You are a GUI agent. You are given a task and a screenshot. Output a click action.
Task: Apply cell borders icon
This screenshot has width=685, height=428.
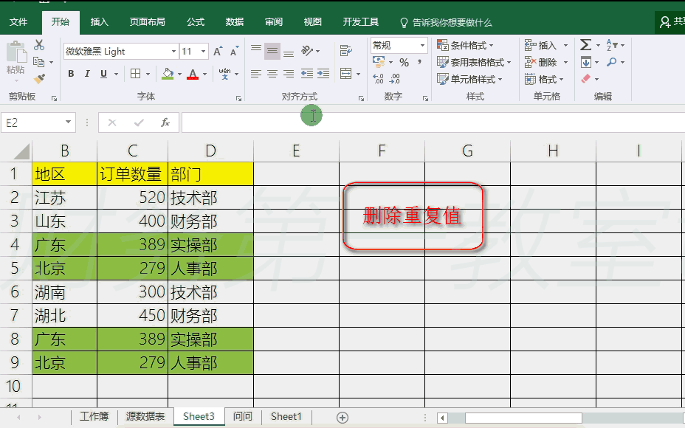click(x=135, y=74)
